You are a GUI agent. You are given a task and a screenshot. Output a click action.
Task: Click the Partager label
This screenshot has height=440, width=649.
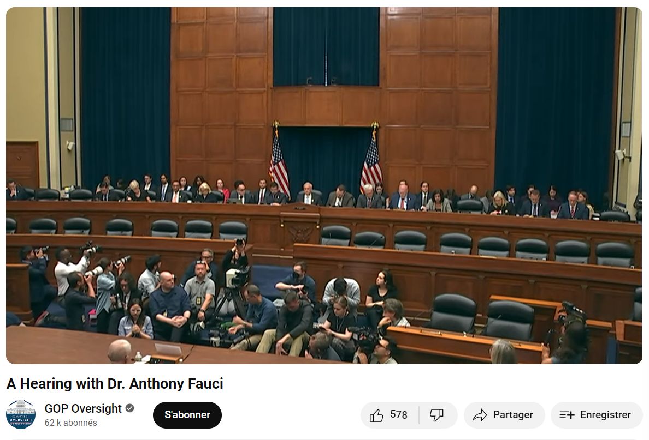click(x=513, y=415)
